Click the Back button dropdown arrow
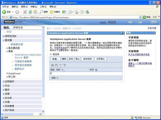Screen dimensions: 161x120 (13, 12)
